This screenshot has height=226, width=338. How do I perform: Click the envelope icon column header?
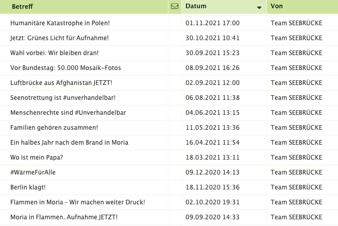click(174, 7)
